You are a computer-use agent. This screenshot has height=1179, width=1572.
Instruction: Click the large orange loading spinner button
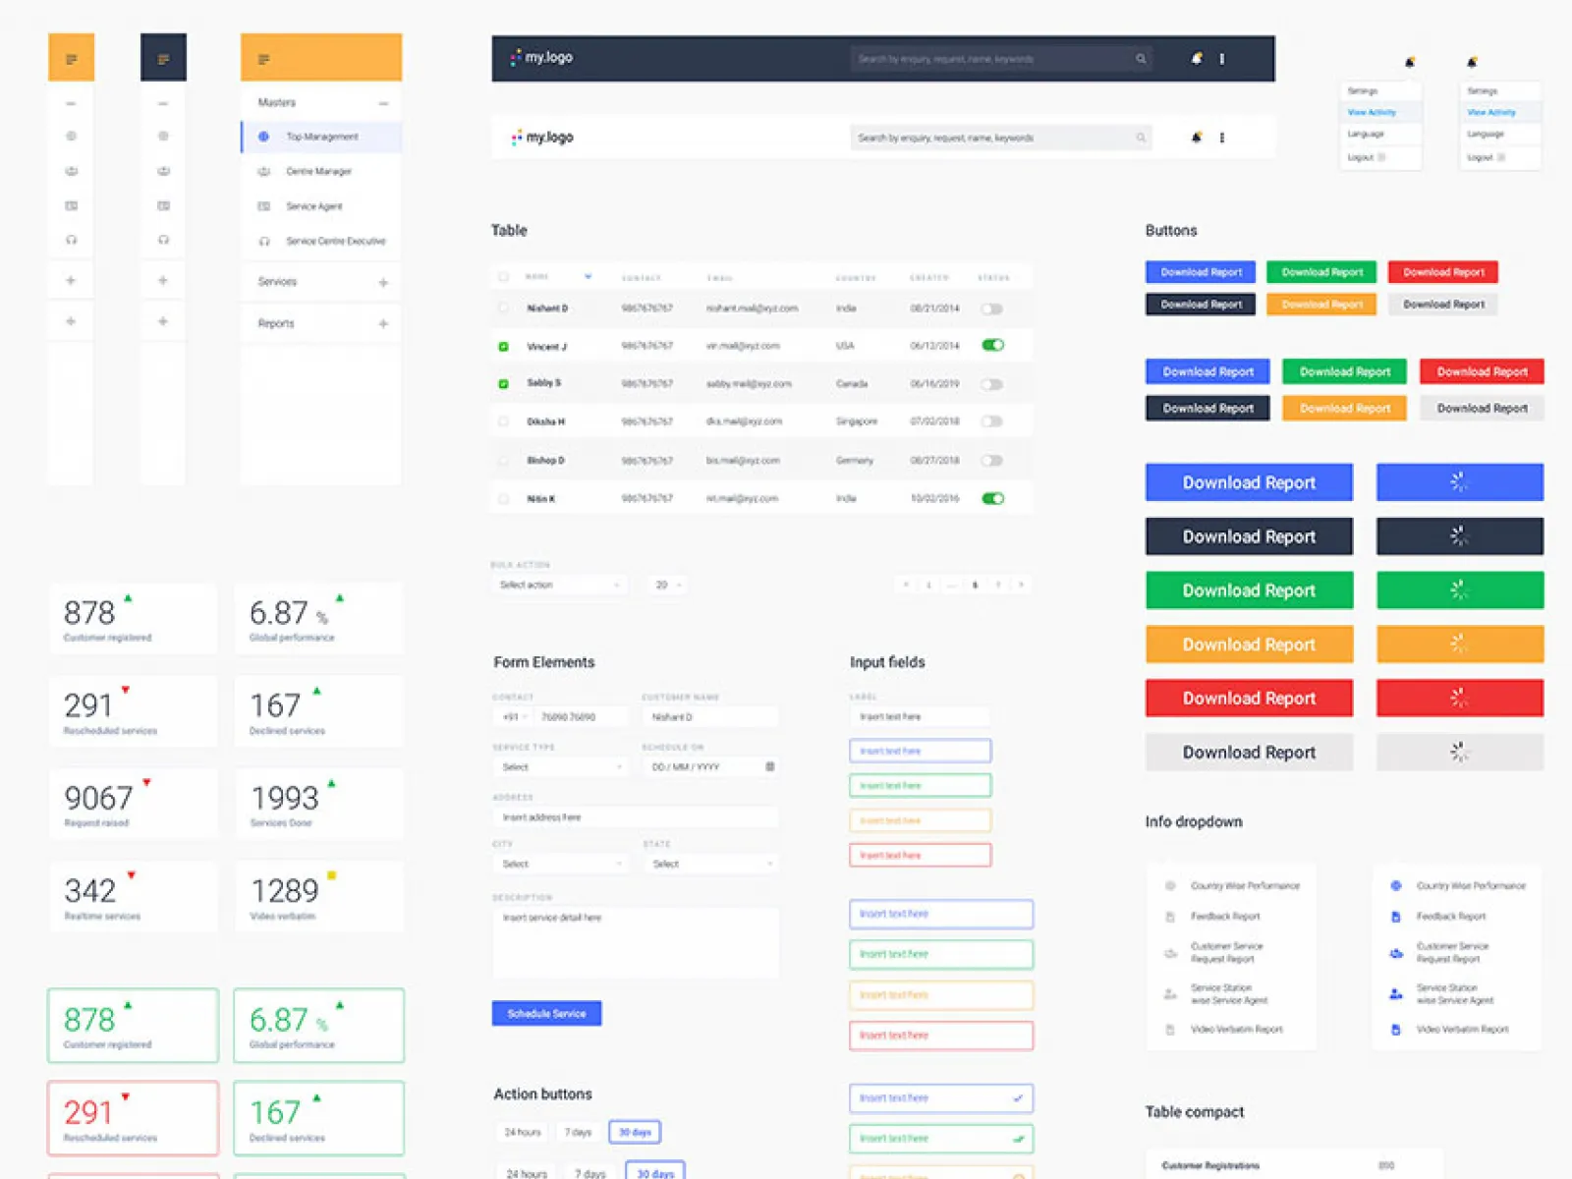1459,645
